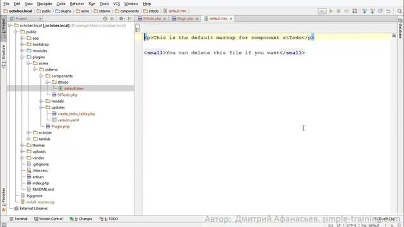Open the LF line separator selector
The height and width of the screenshot is (227, 404).
click(340, 225)
